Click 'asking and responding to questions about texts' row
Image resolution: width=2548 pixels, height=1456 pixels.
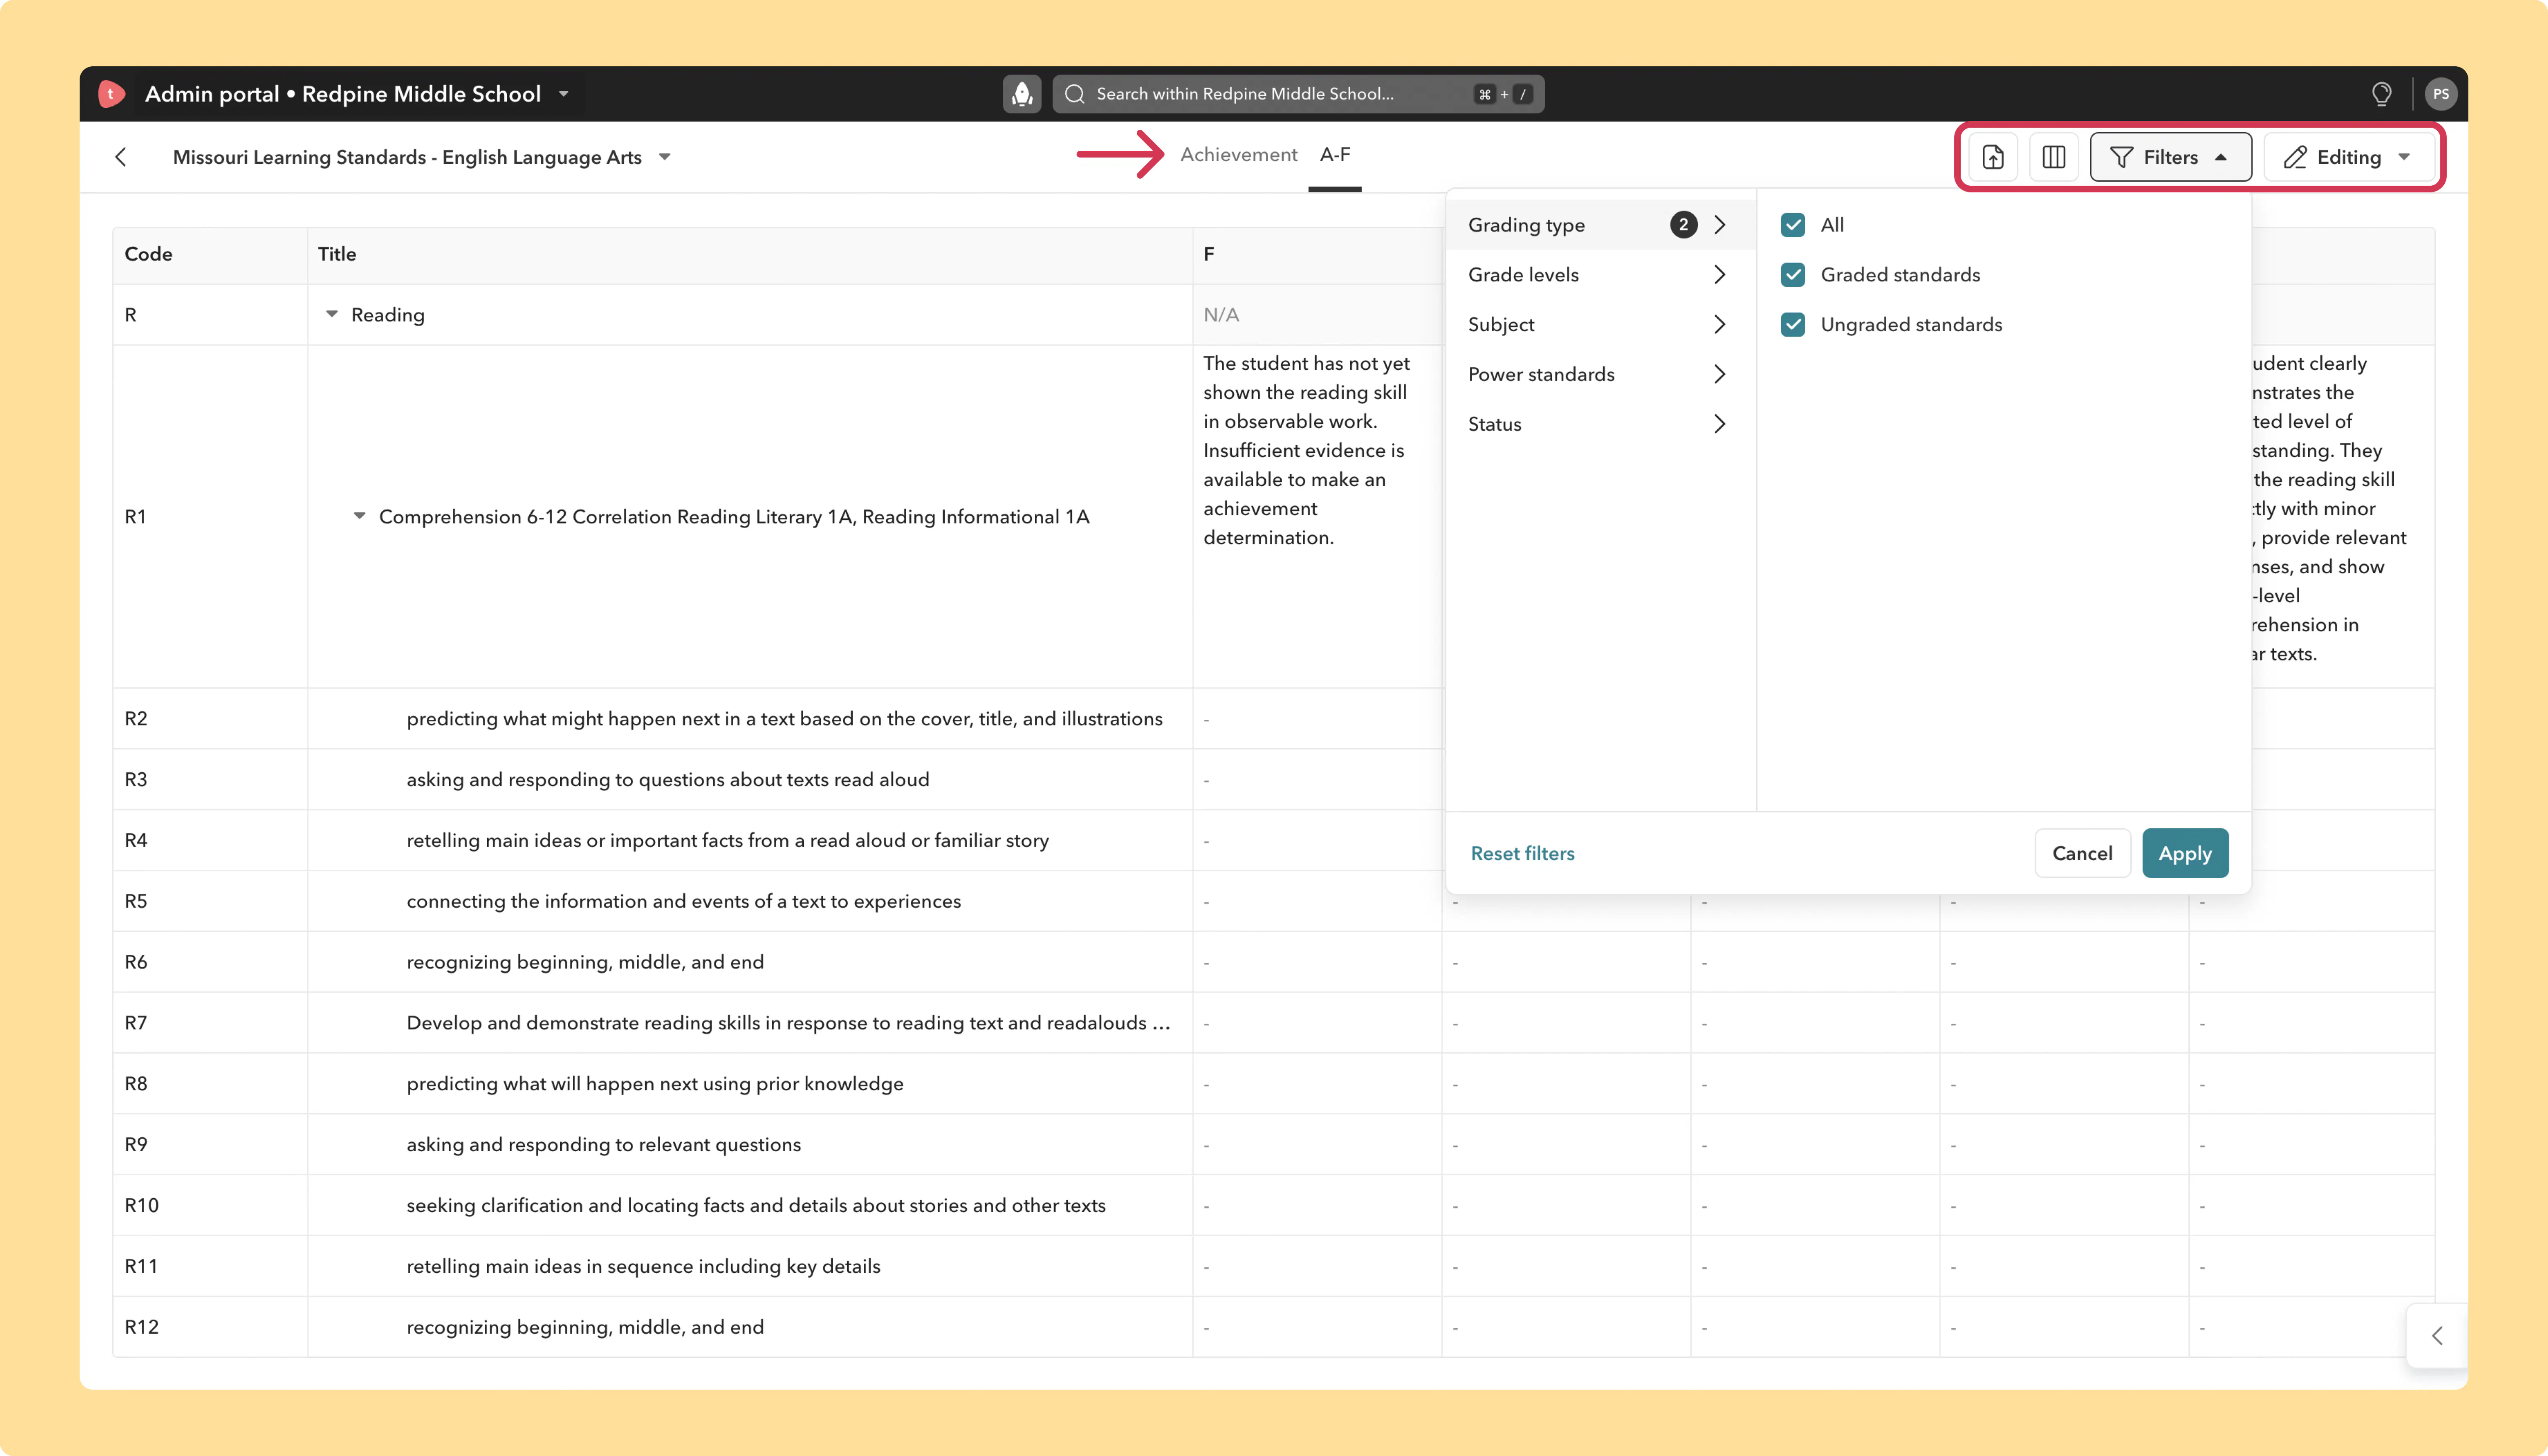coord(668,780)
